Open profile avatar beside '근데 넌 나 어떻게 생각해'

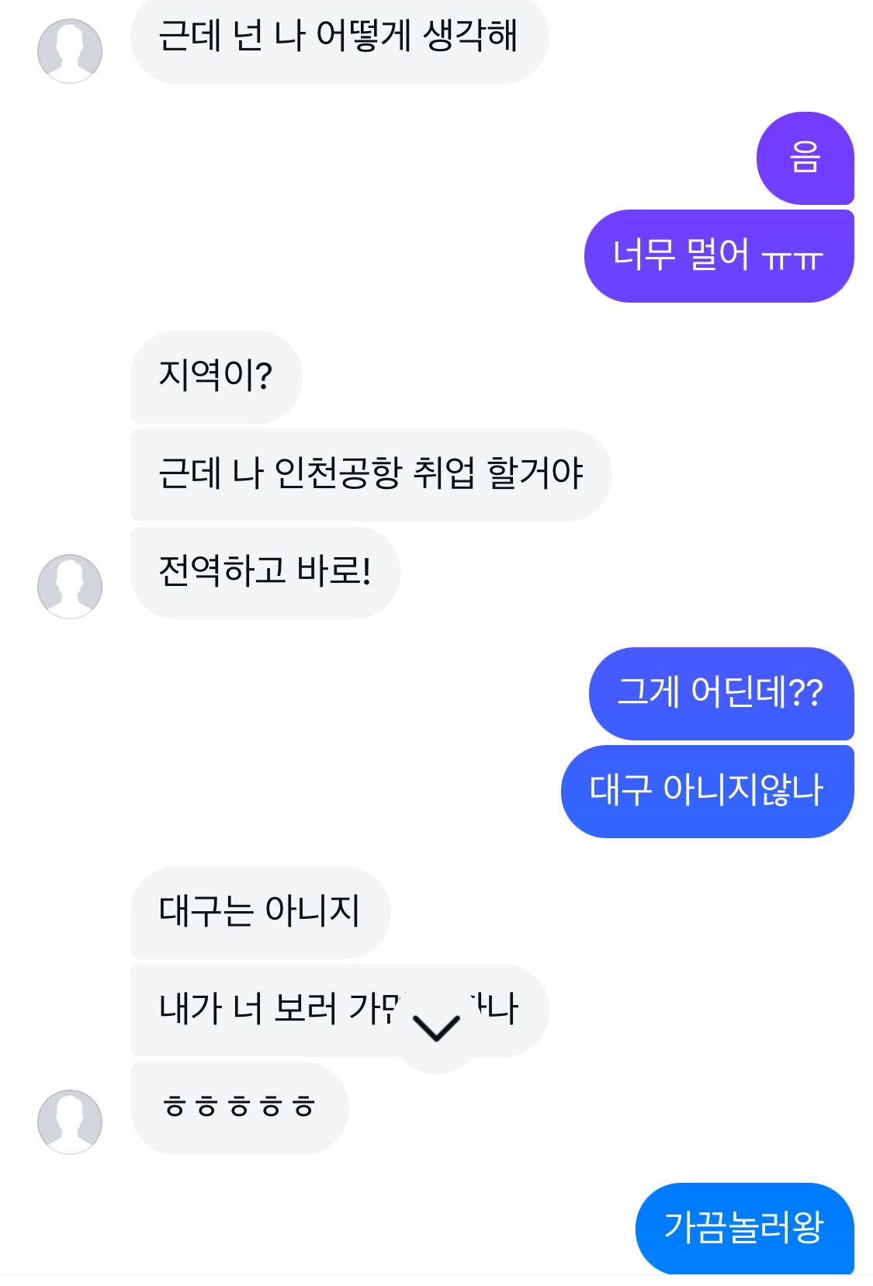[x=70, y=50]
